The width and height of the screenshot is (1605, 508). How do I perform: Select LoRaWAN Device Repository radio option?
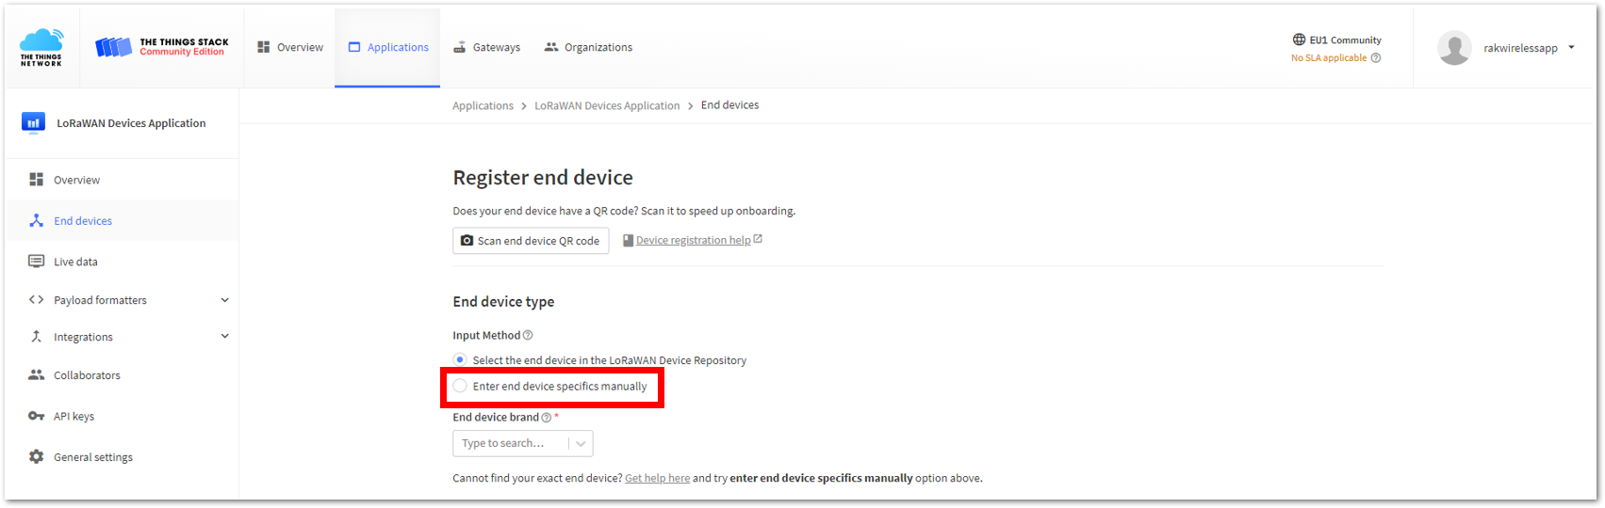tap(460, 359)
